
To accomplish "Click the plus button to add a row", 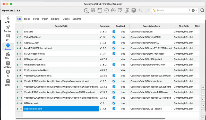I will (203, 88).
